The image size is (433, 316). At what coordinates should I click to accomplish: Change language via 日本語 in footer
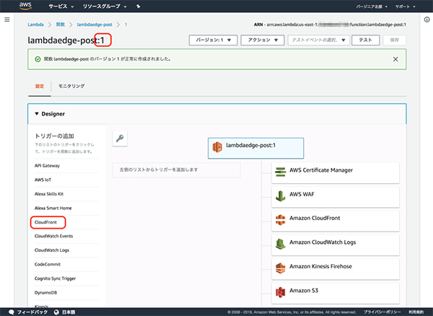pyautogui.click(x=69, y=312)
